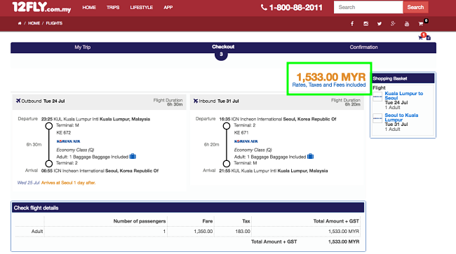This screenshot has height=254, width=456.
Task: Click the Check flight details header
Action: 188,208
